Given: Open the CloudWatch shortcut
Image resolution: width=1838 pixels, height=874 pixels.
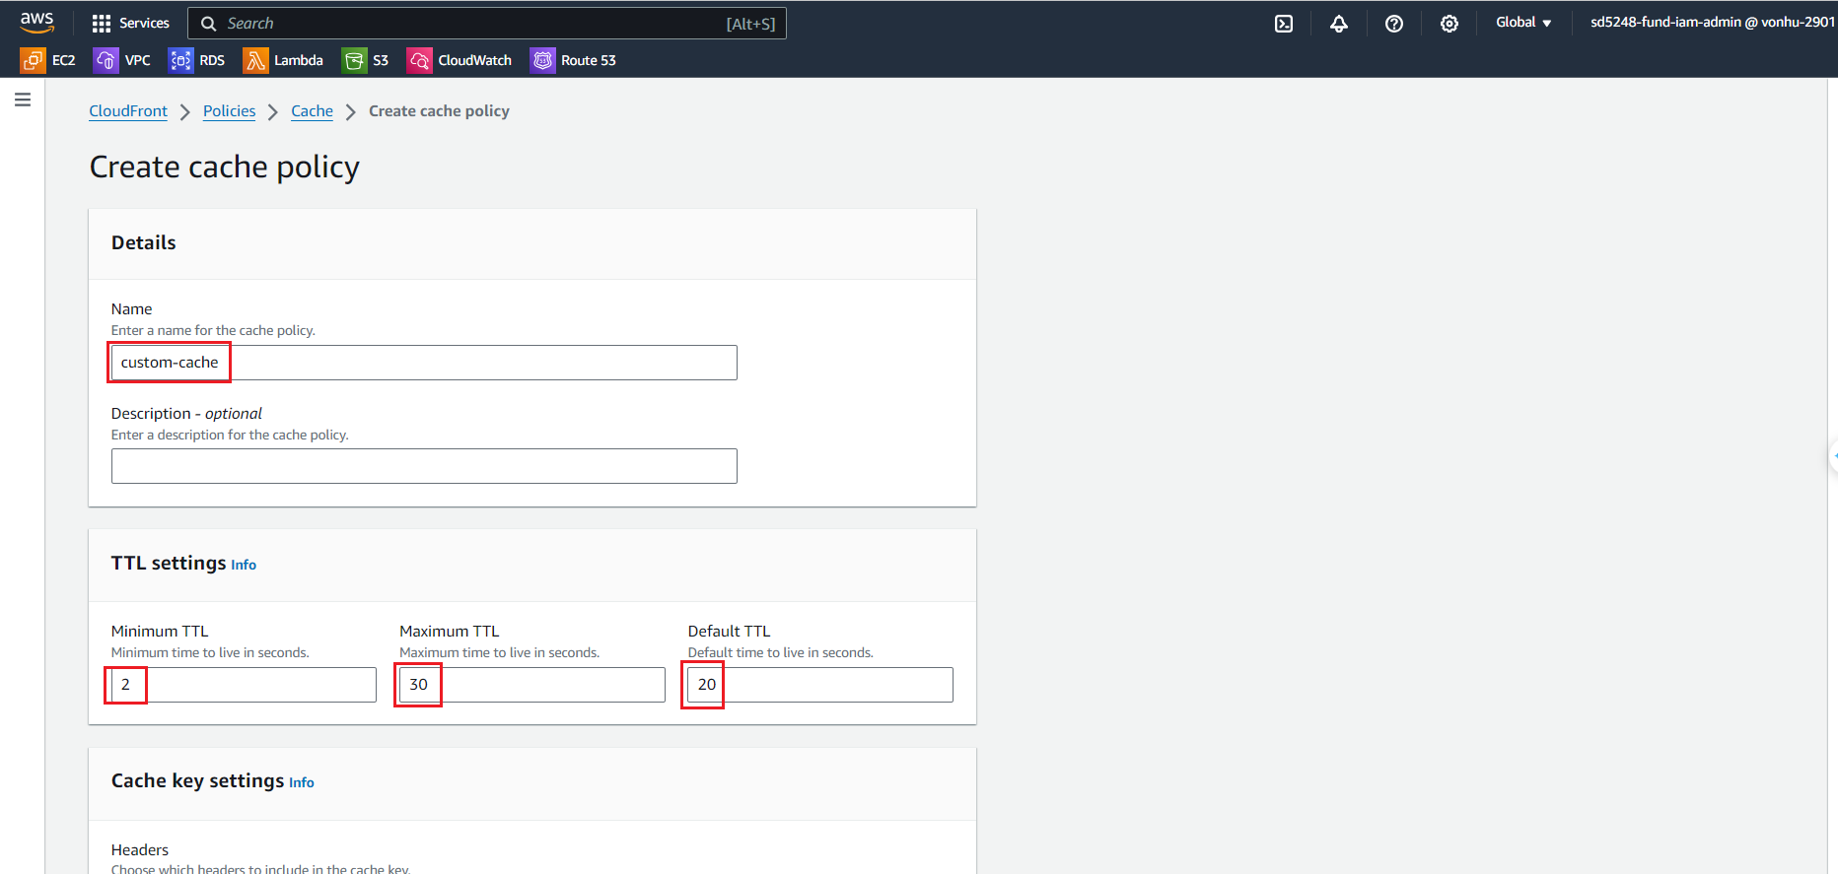Looking at the screenshot, I should pos(459,60).
